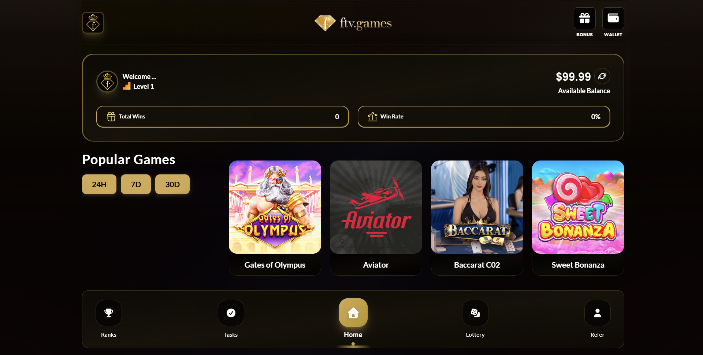Click the Sweet Bonanza label
This screenshot has width=703, height=355.
(578, 265)
